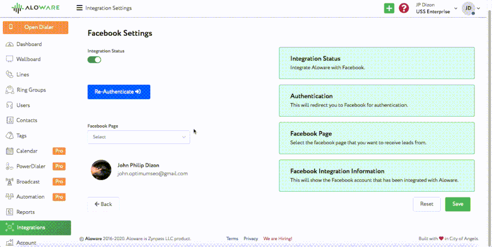Click the Aloware logo
This screenshot has height=247, width=492.
35,8
